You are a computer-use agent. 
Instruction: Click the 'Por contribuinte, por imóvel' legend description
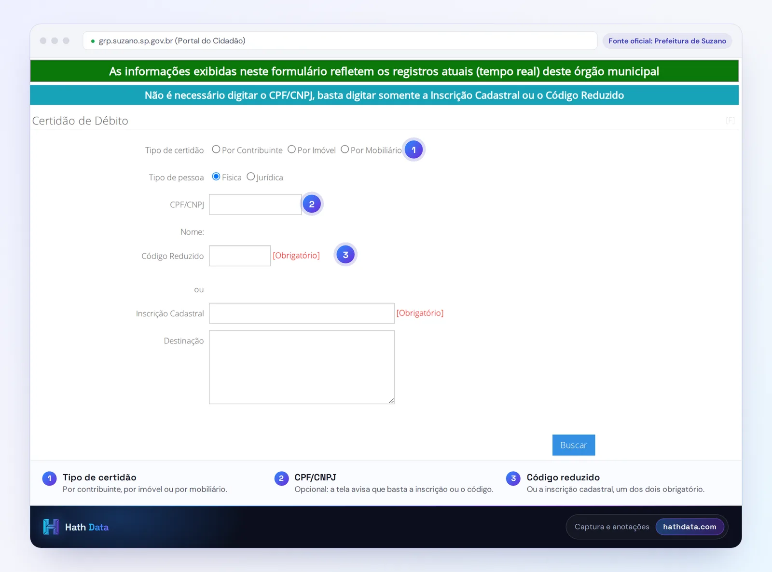tap(145, 489)
